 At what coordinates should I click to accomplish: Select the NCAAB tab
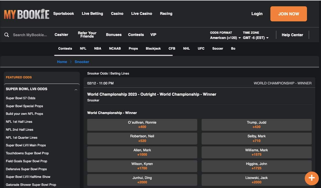(x=115, y=49)
